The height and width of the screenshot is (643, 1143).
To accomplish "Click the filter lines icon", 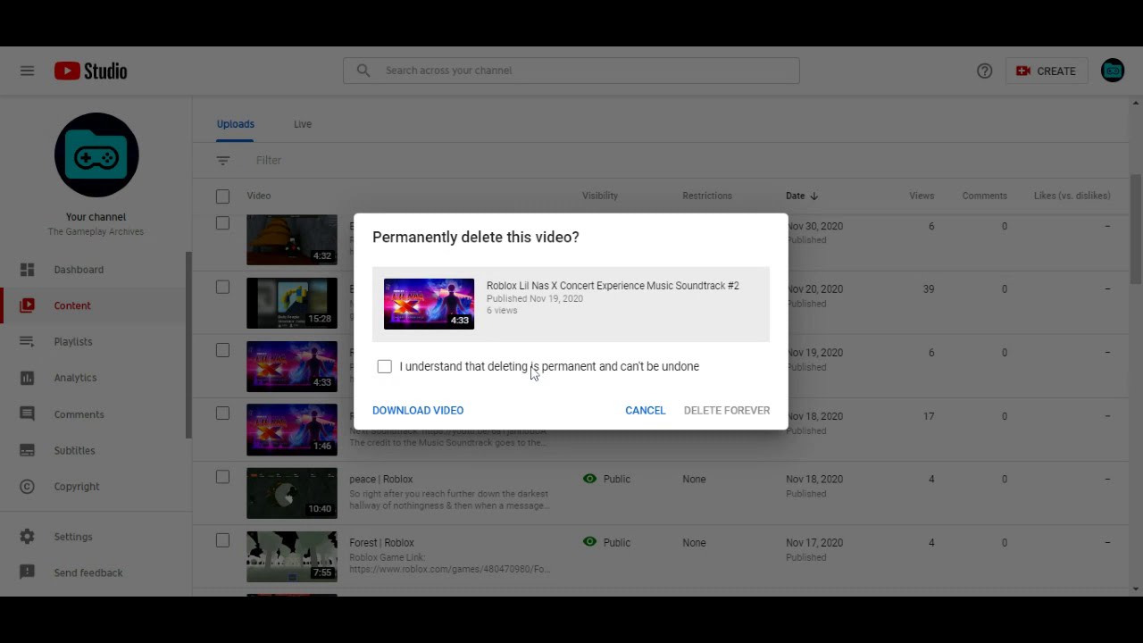I will 223,161.
